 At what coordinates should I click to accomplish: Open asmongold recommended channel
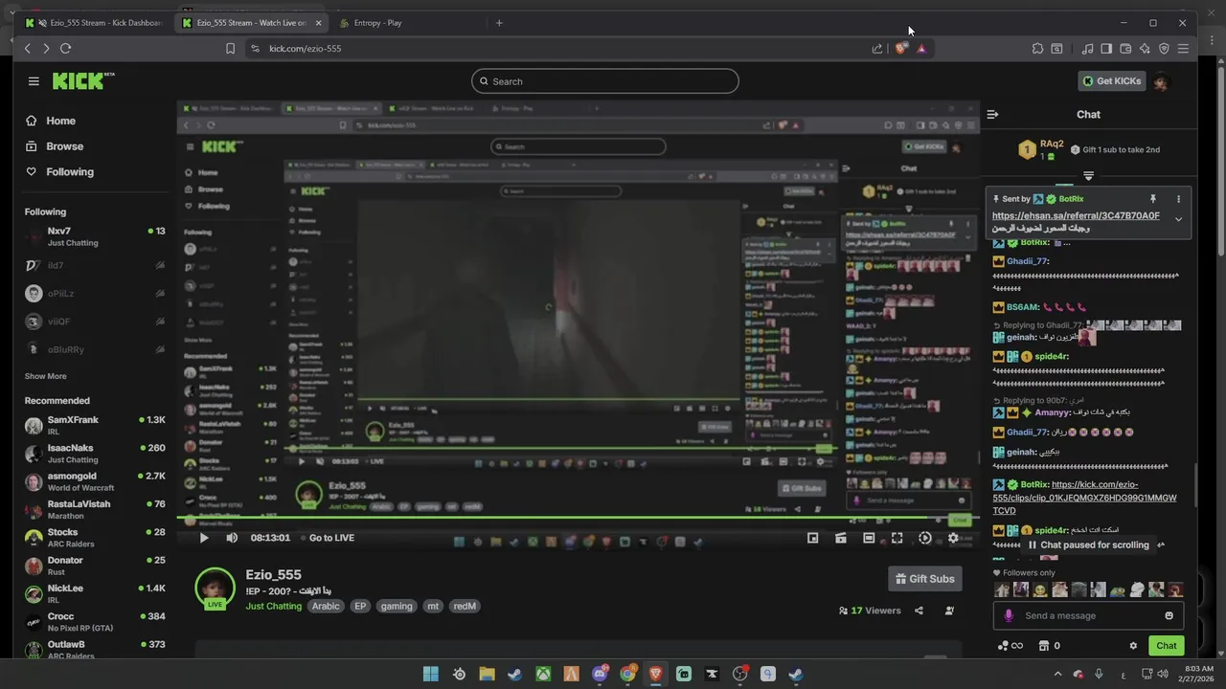[x=95, y=481]
